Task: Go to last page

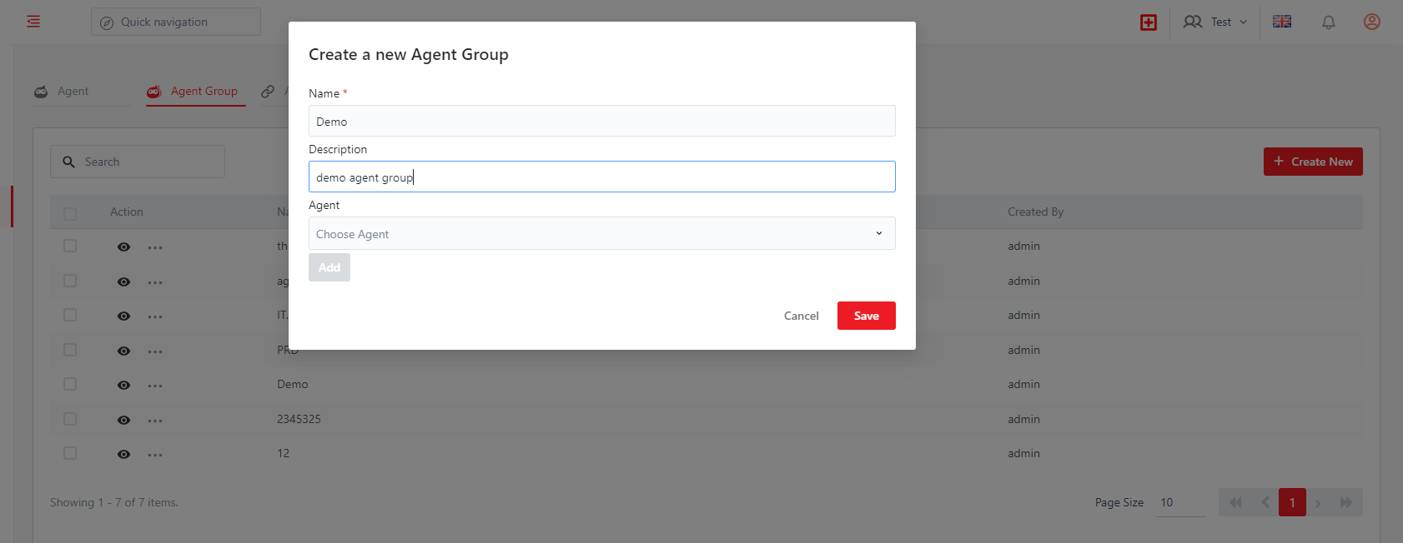Action: tap(1346, 502)
